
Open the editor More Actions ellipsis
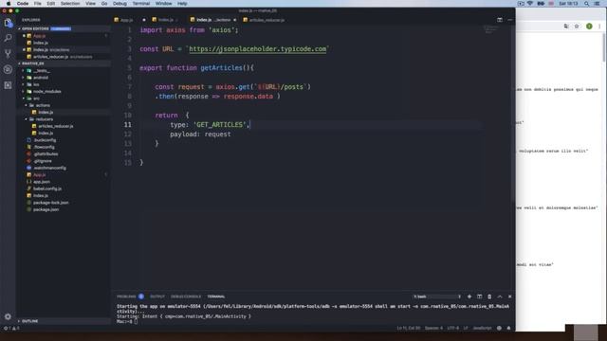tap(510, 20)
